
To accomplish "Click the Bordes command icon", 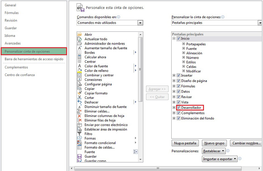I will point(80,52).
